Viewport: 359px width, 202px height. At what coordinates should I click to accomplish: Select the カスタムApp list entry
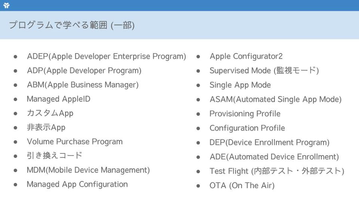click(50, 113)
